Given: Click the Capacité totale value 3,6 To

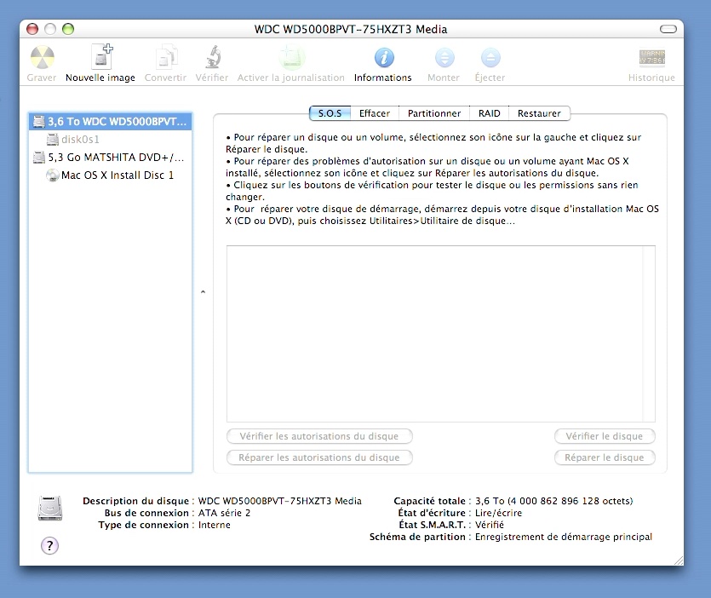Looking at the screenshot, I should click(553, 501).
